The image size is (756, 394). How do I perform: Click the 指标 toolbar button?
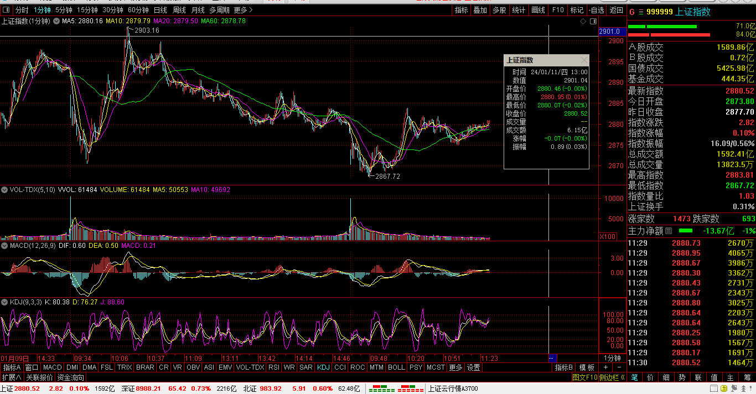[x=461, y=10]
